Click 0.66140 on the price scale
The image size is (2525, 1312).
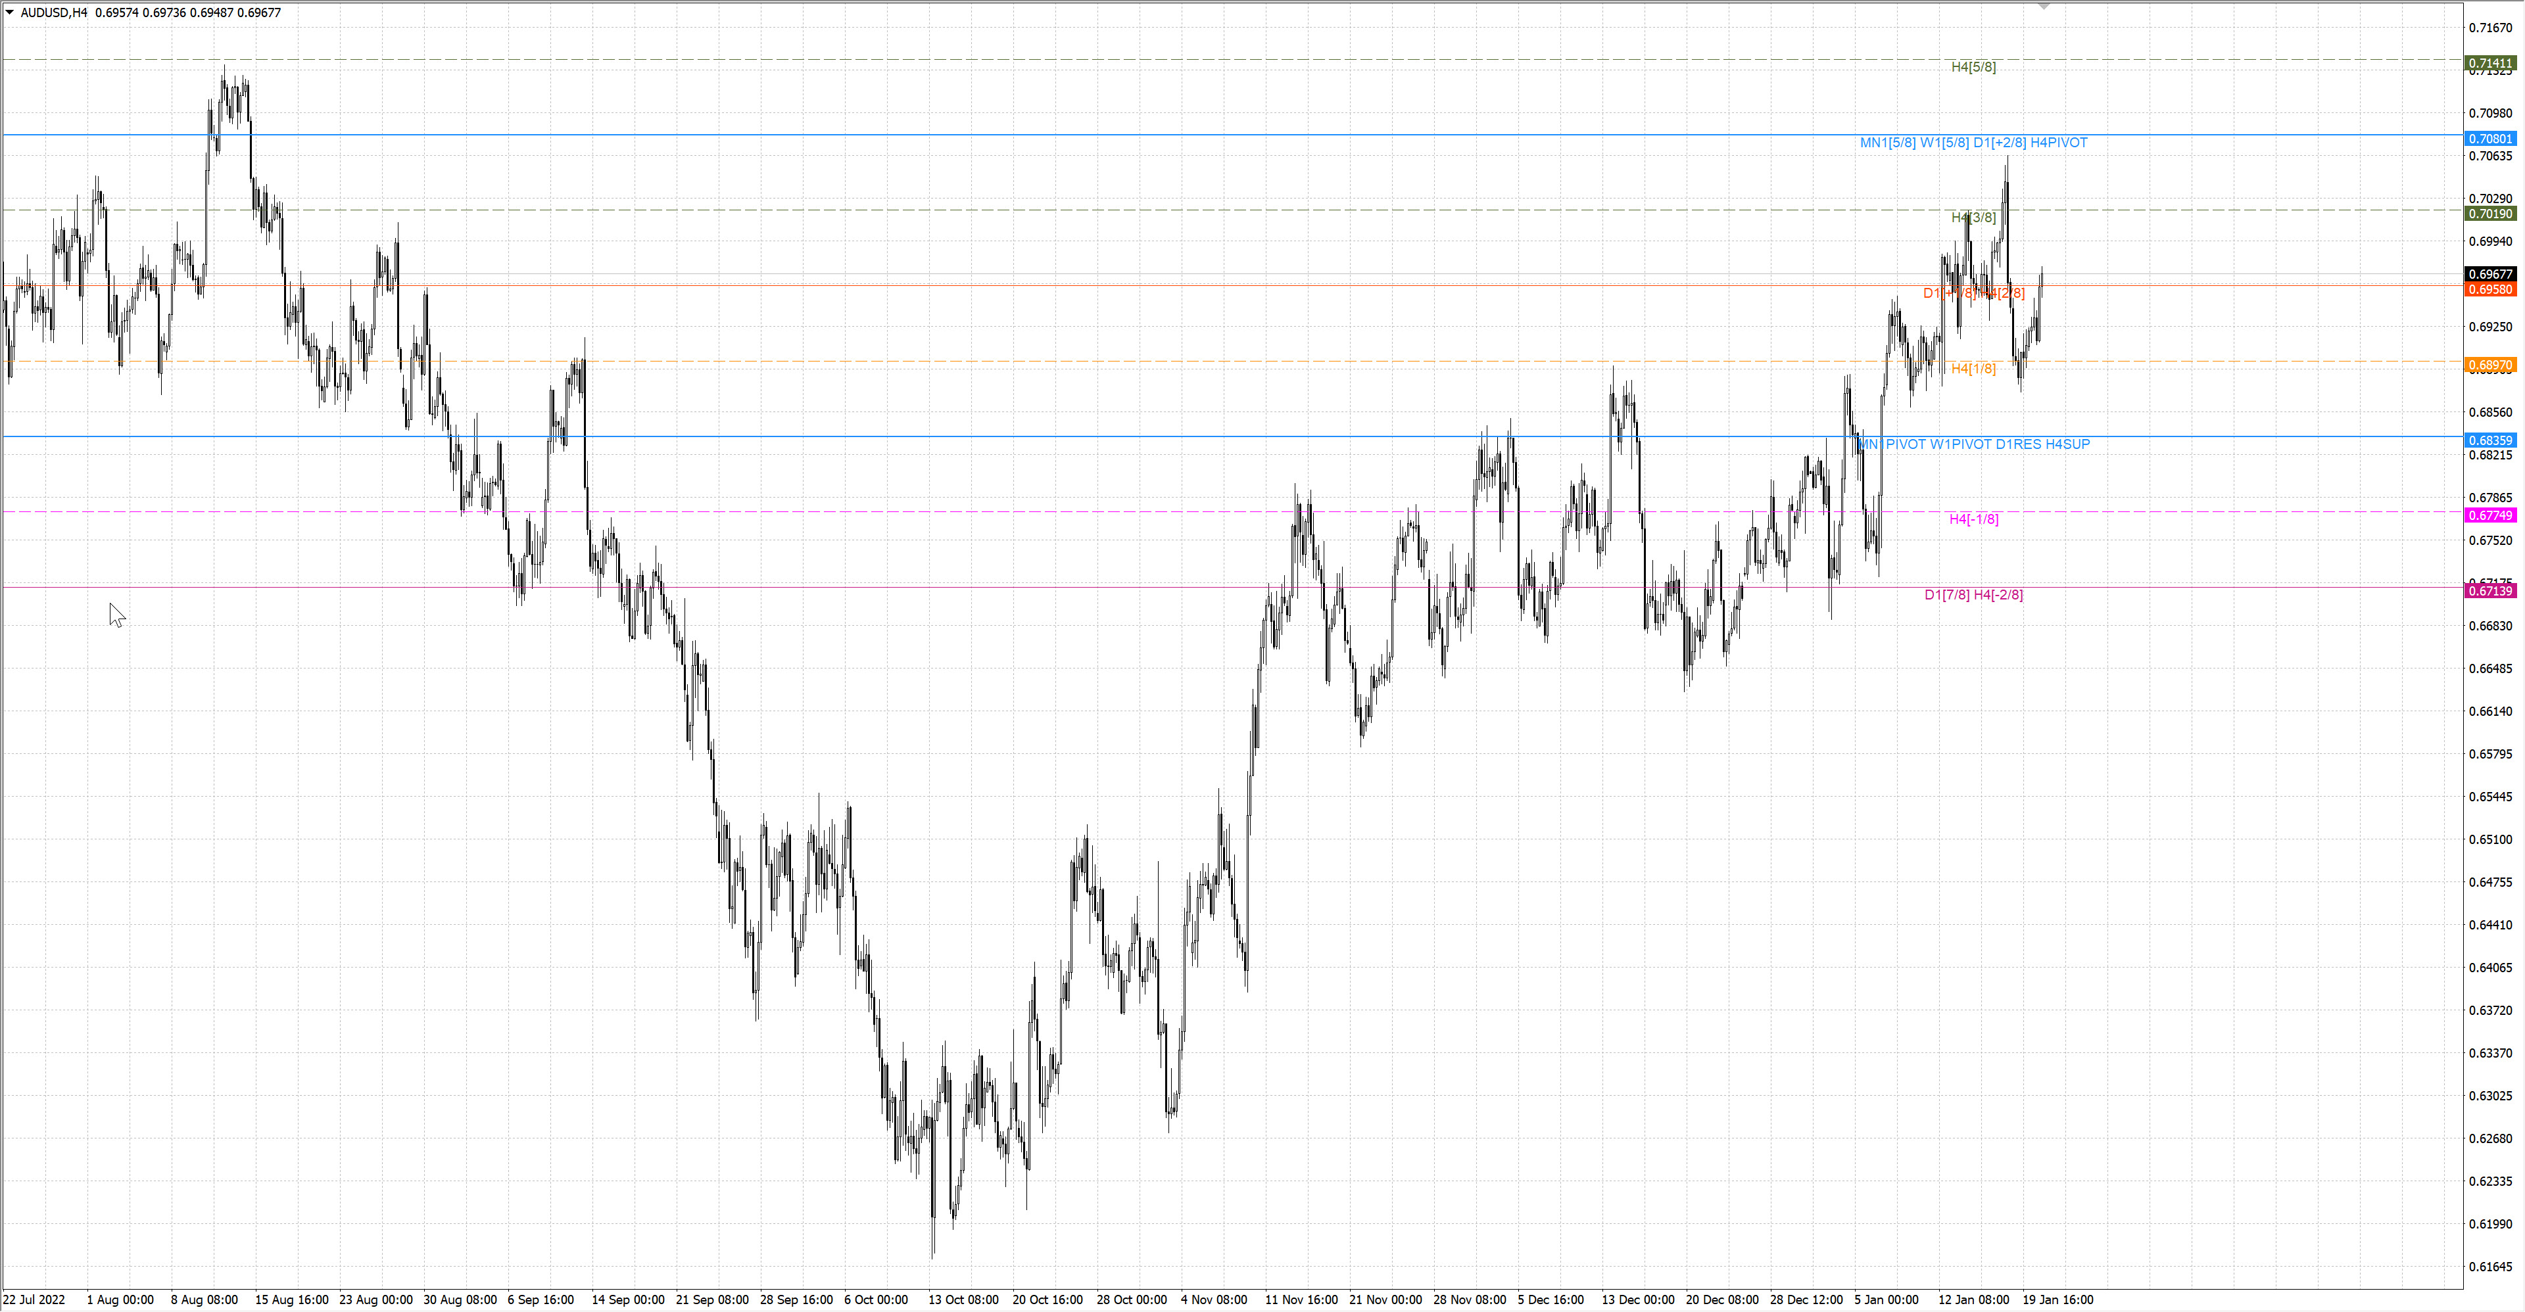point(2489,711)
